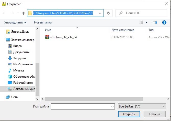Click the horizontal scrollbar in file list
Image resolution: width=171 pixels, height=121 pixels.
(x=102, y=99)
